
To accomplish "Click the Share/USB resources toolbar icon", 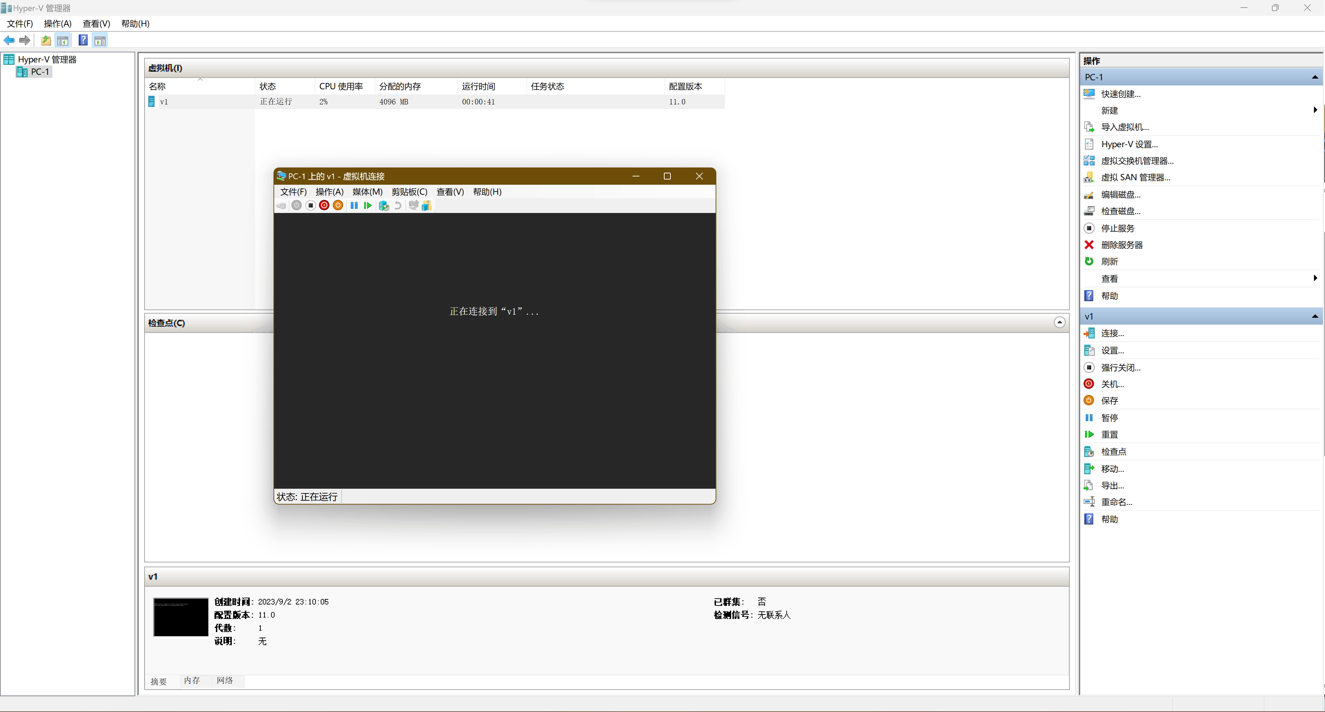I will [x=426, y=206].
